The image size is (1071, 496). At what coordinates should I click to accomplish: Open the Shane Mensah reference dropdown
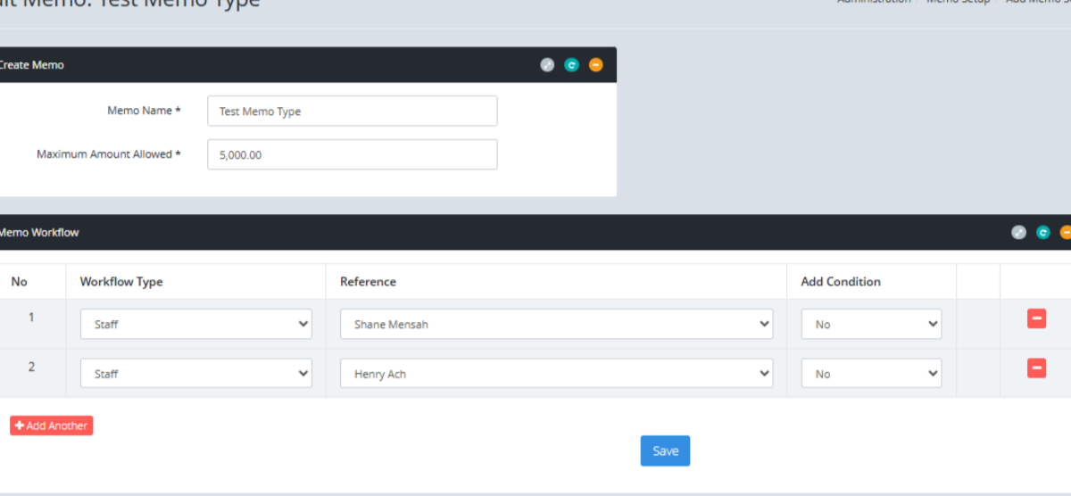pyautogui.click(x=556, y=325)
